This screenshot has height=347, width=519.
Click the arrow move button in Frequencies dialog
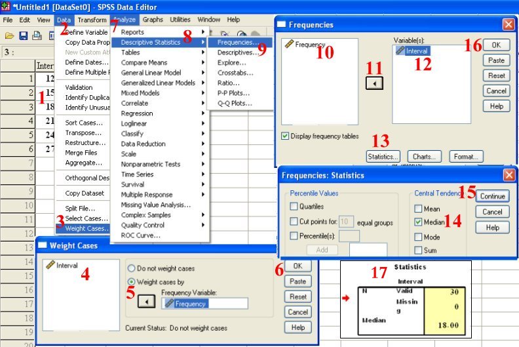[374, 83]
